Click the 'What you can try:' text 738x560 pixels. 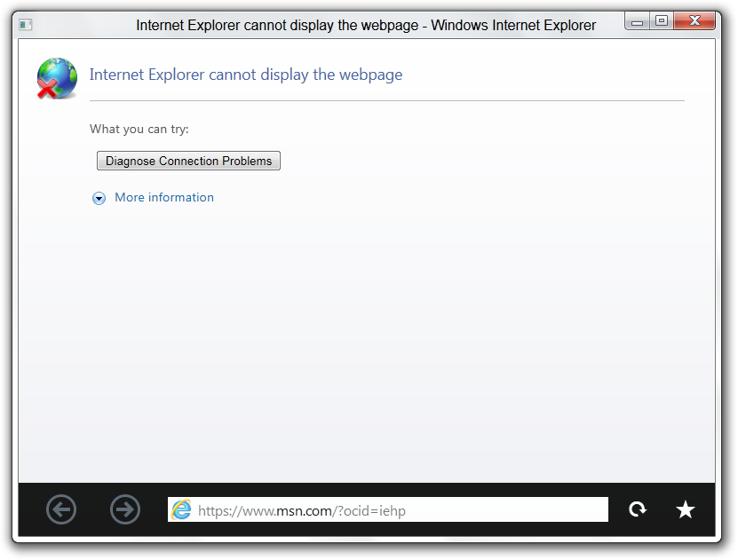(139, 130)
